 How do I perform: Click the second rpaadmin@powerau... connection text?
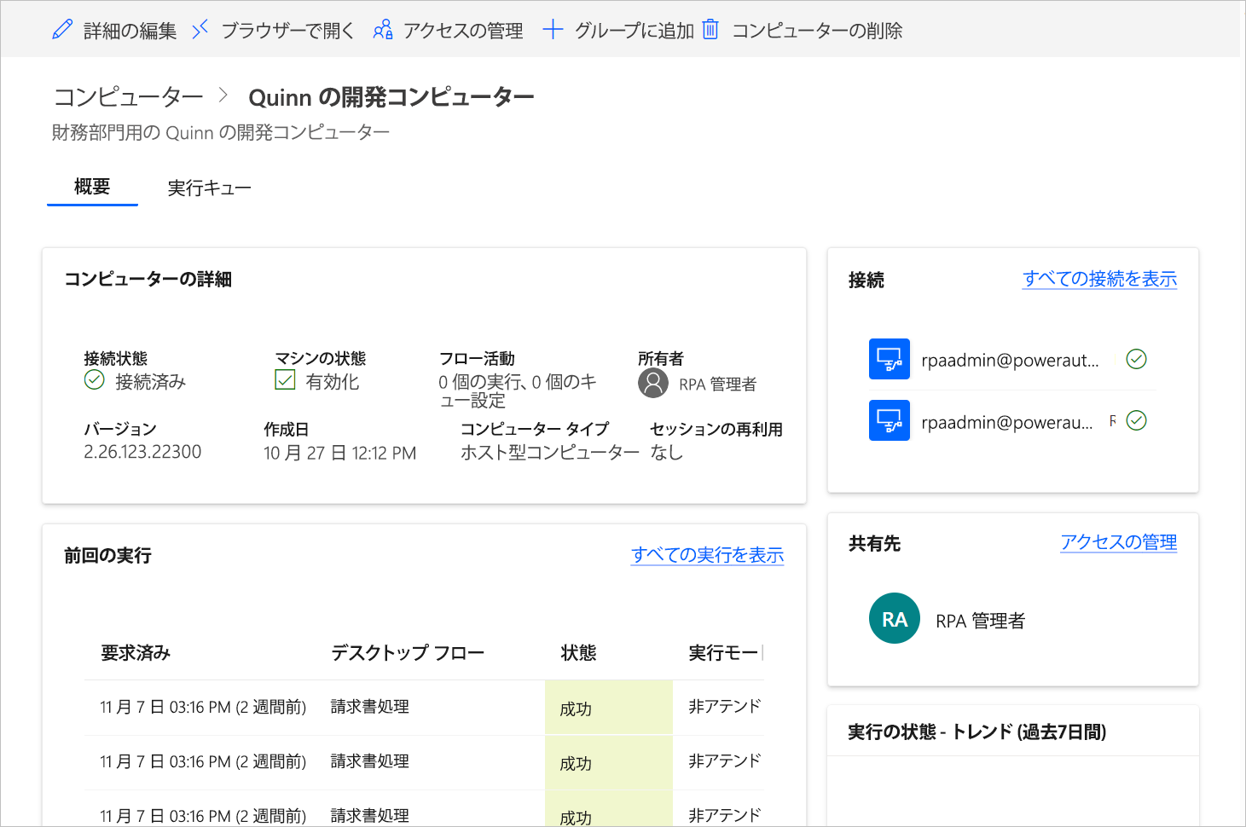click(x=1007, y=422)
